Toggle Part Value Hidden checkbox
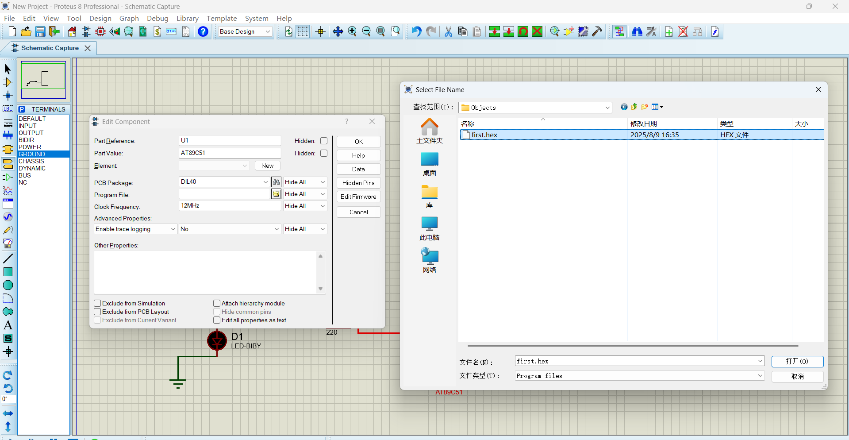Viewport: 849px width, 440px height. (324, 153)
